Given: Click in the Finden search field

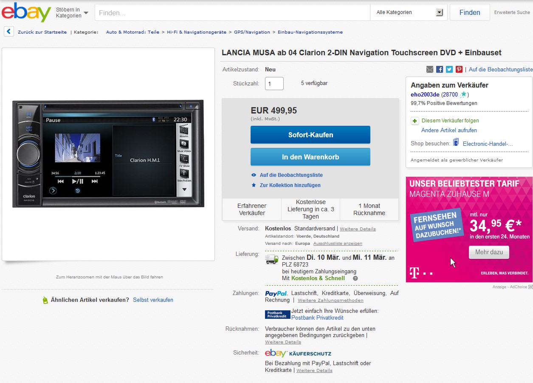Looking at the screenshot, I should pos(232,13).
